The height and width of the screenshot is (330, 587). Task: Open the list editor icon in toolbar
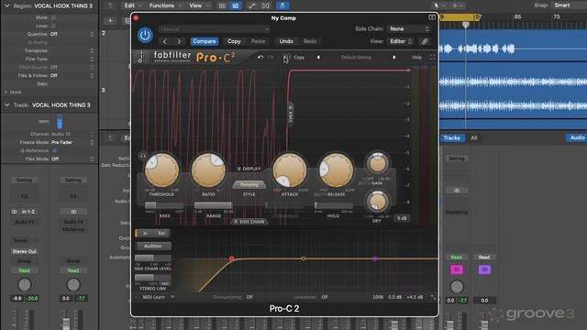tap(222, 5)
